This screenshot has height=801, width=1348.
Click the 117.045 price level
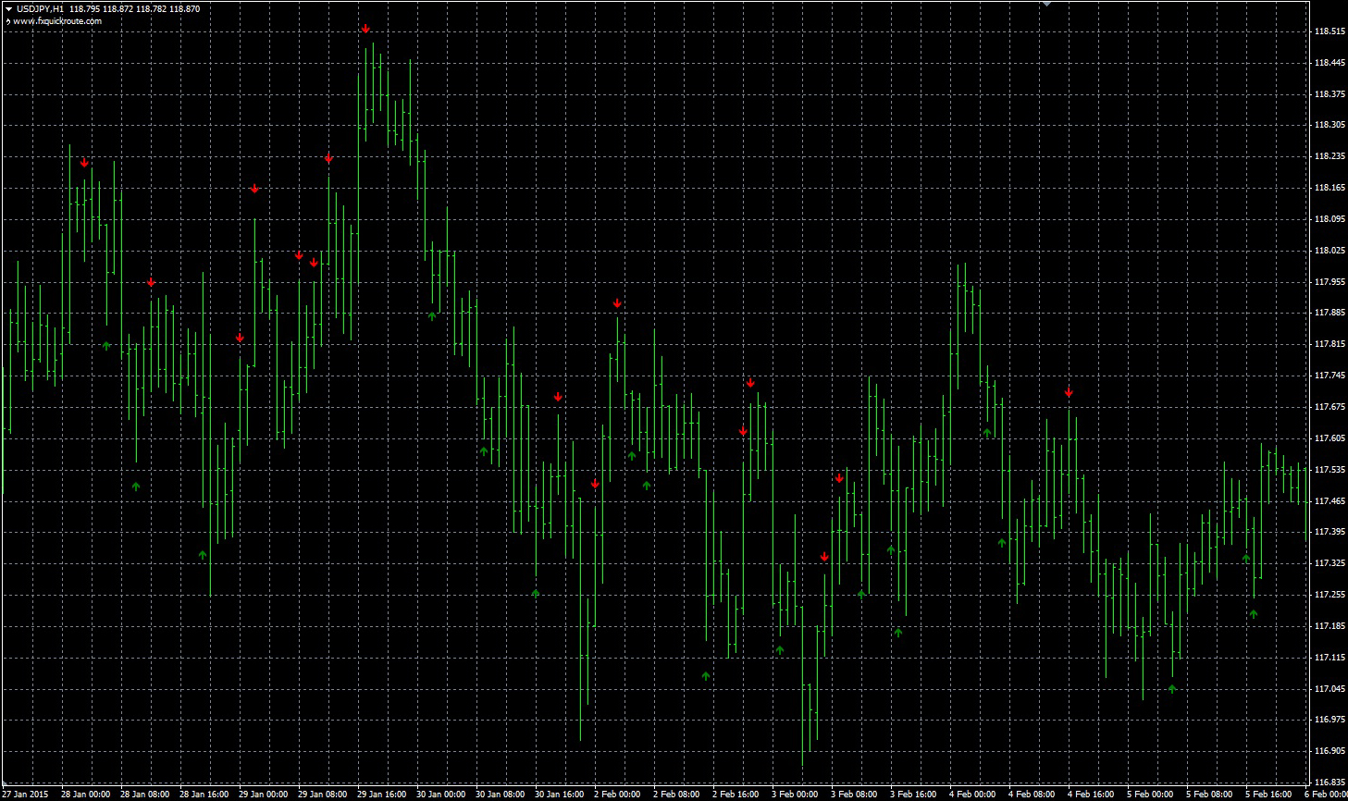click(1329, 689)
